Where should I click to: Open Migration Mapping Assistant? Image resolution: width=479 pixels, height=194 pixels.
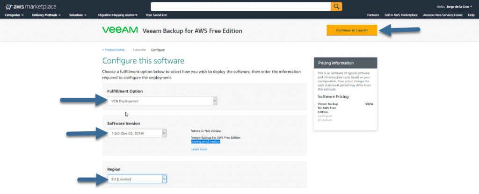coord(117,15)
